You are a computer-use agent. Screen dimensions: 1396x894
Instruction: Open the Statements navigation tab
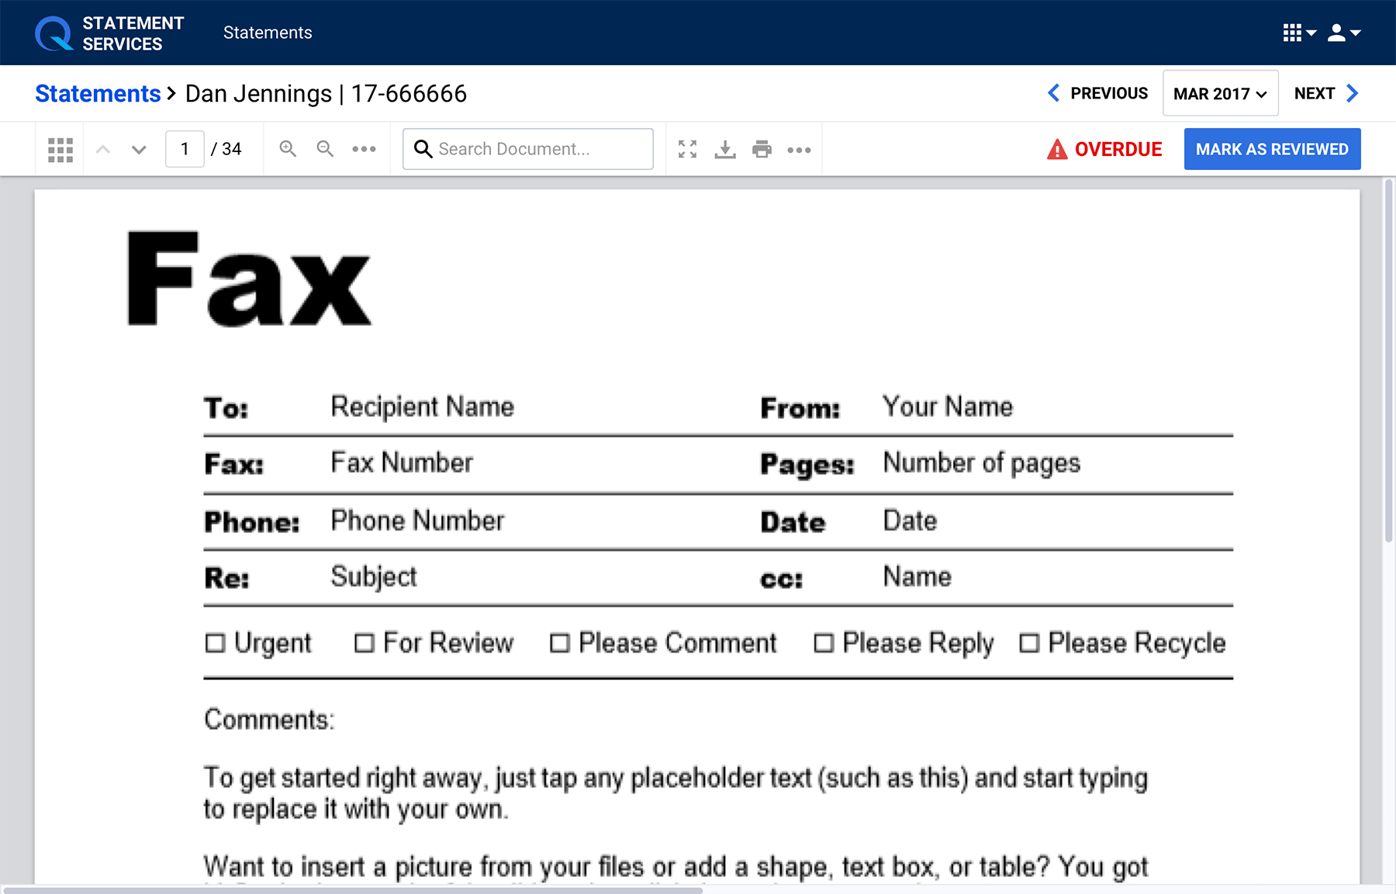pos(268,33)
